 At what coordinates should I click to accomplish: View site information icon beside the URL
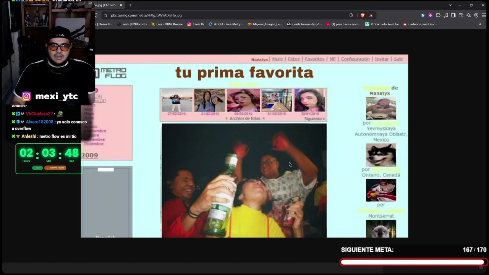click(105, 15)
